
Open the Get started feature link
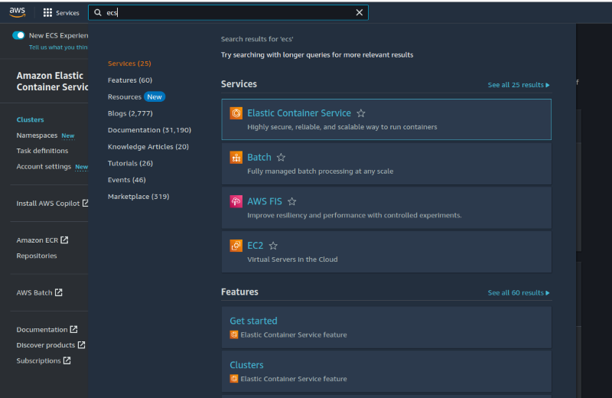pos(253,321)
